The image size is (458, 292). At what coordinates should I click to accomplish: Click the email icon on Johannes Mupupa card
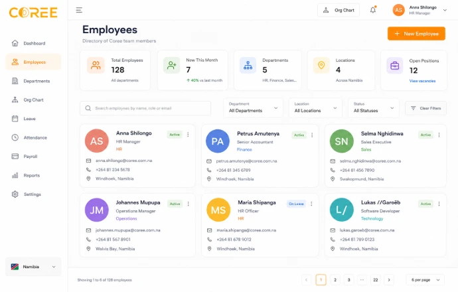tap(88, 230)
